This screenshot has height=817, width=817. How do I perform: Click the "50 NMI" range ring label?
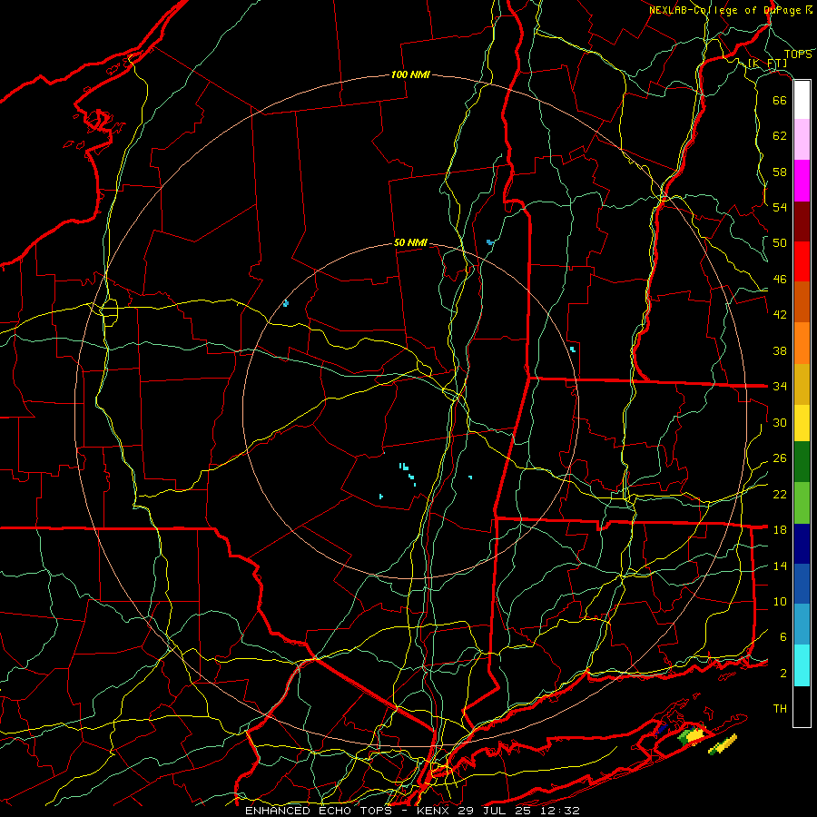(410, 242)
